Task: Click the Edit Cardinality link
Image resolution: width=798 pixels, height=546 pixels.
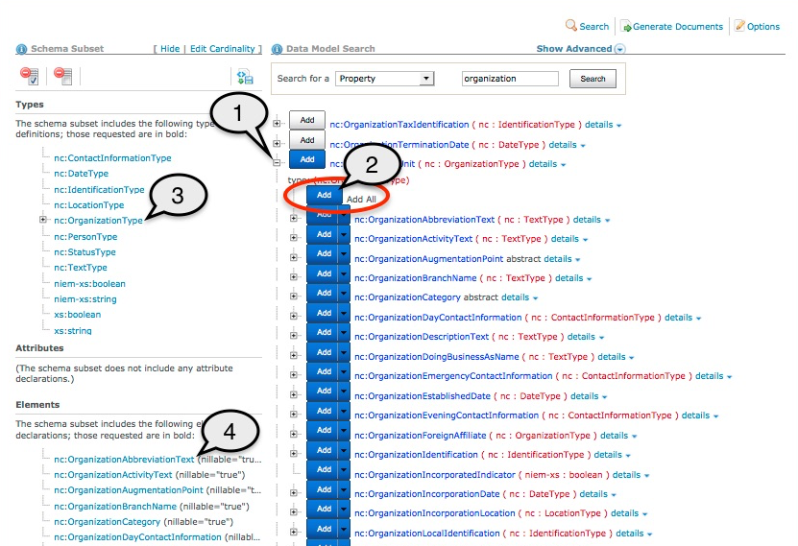Action: tap(223, 49)
